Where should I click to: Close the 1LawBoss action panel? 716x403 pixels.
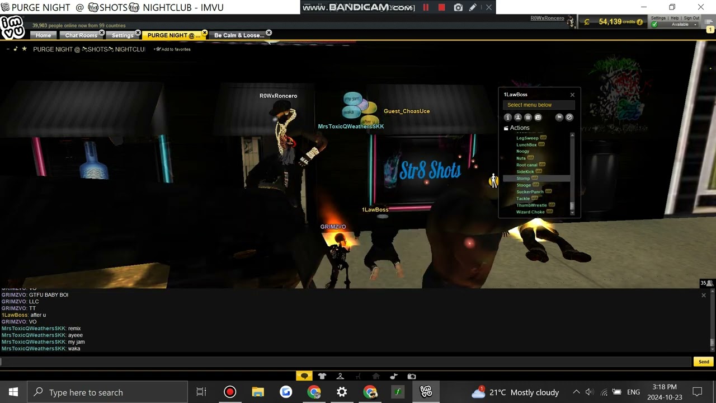[x=572, y=95]
